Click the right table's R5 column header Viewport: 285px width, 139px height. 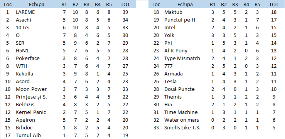tap(257, 5)
